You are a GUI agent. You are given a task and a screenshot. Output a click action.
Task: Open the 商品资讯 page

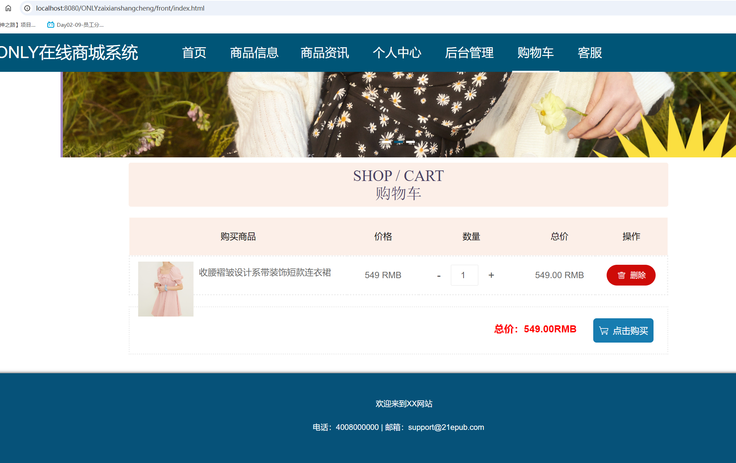pyautogui.click(x=325, y=53)
